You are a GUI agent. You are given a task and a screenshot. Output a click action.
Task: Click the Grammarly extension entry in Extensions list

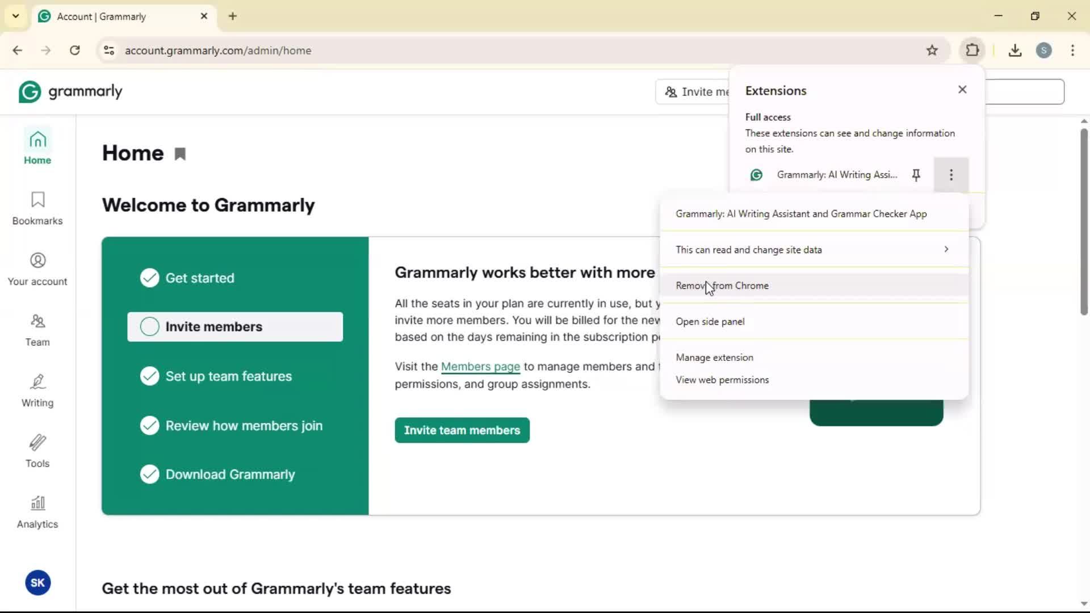coord(837,175)
